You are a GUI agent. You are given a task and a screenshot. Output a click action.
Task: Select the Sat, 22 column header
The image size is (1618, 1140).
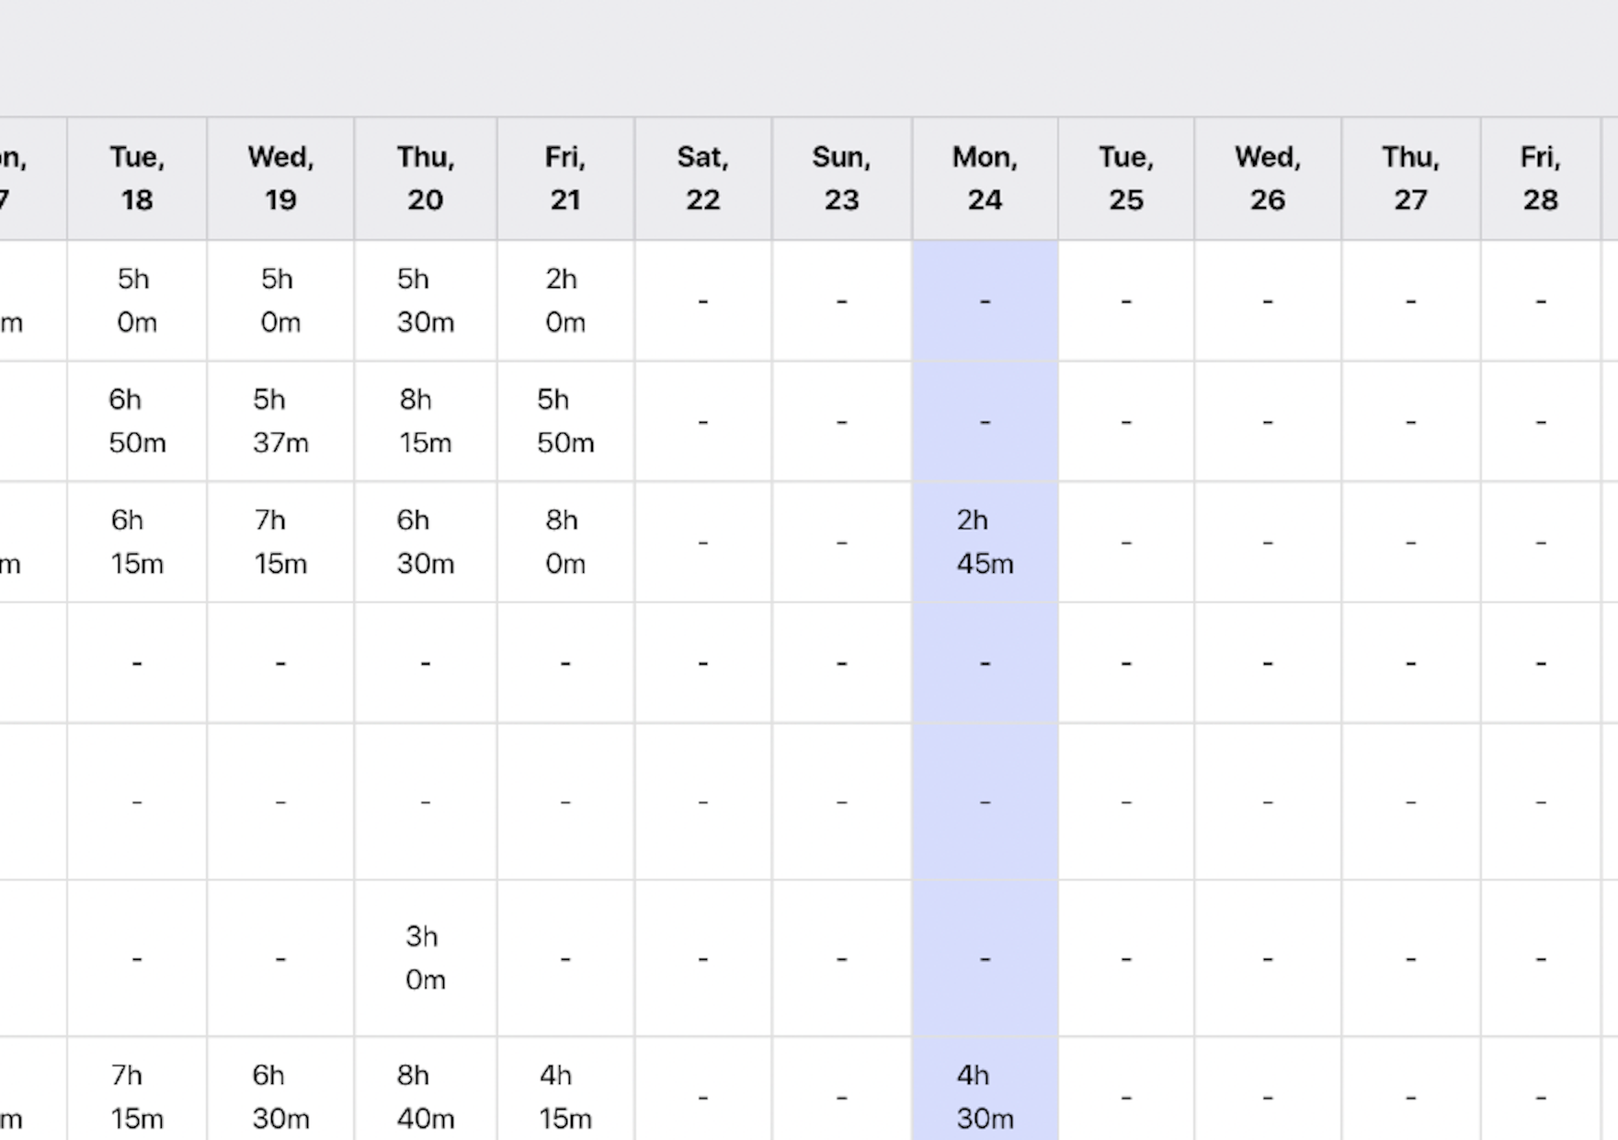point(703,178)
